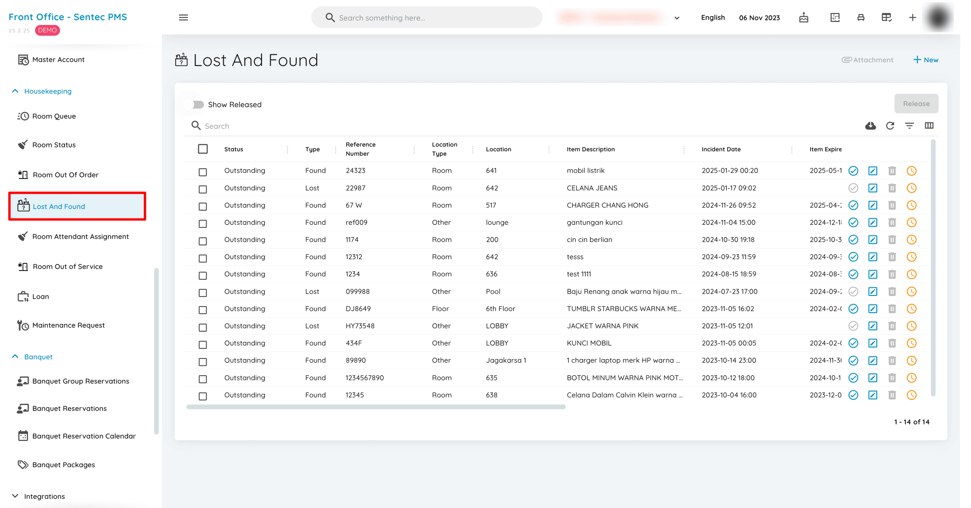
Task: Click the sidebar vertical scrollbar
Action: 156,351
